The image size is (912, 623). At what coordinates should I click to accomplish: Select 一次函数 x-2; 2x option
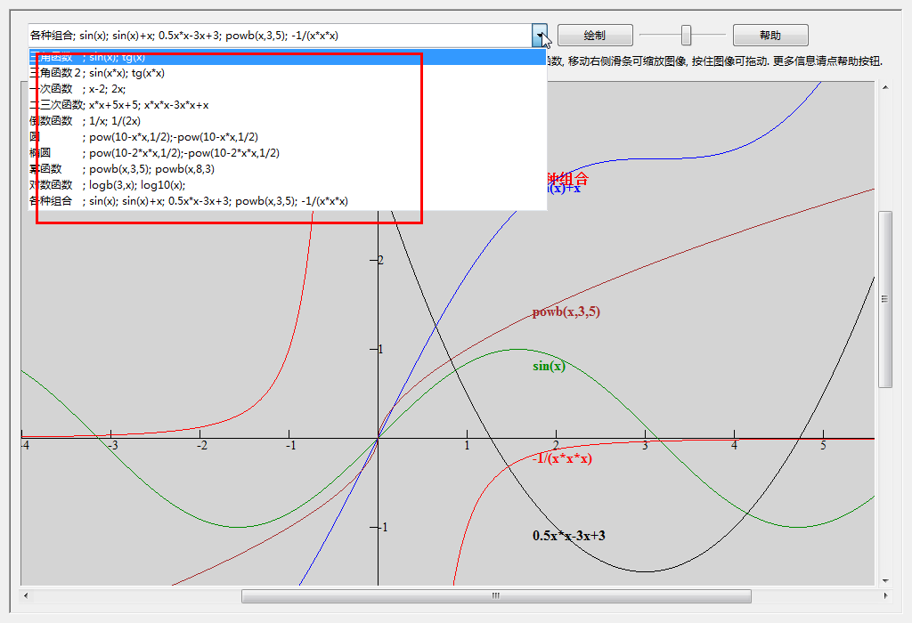288,89
